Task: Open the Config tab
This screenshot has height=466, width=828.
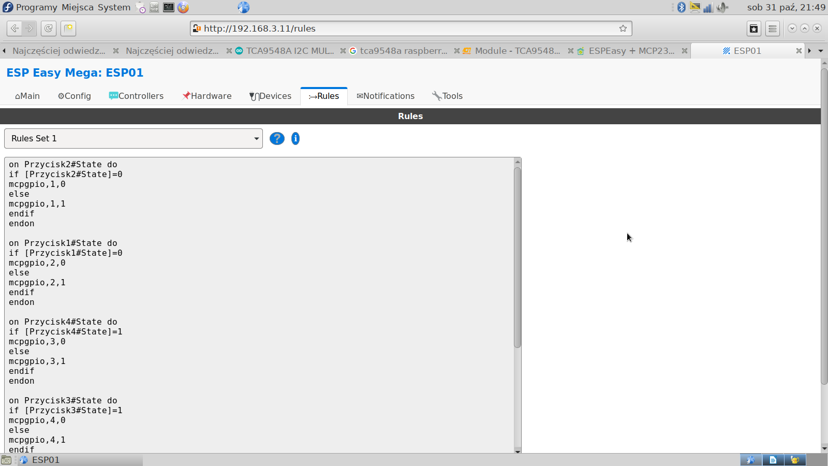Action: [75, 96]
